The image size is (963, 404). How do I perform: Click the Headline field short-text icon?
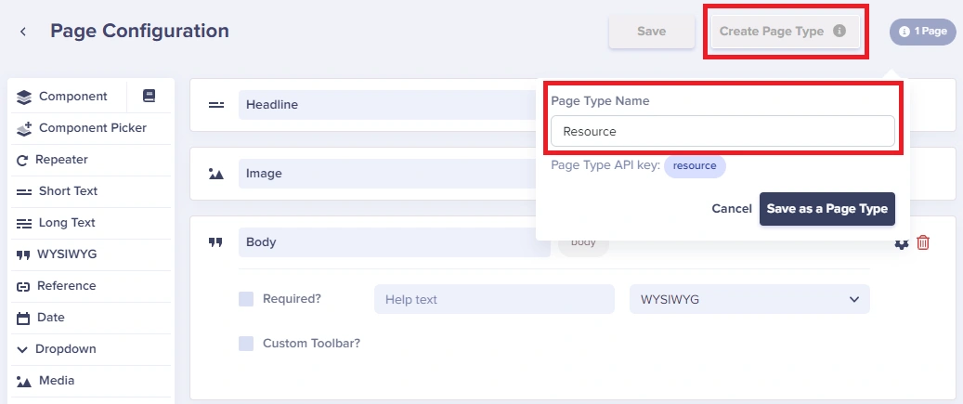click(x=216, y=105)
